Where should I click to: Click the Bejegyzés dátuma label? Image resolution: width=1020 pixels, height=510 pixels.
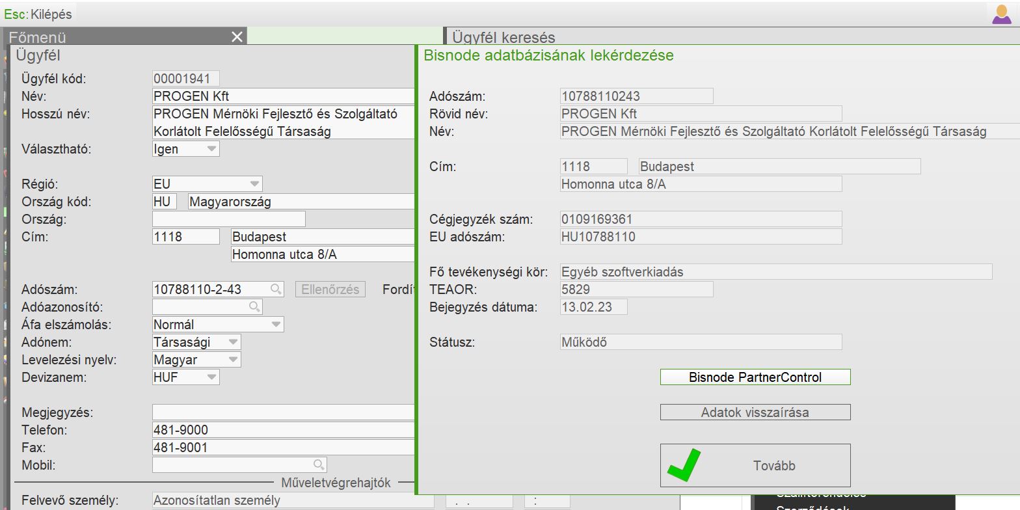click(x=483, y=307)
